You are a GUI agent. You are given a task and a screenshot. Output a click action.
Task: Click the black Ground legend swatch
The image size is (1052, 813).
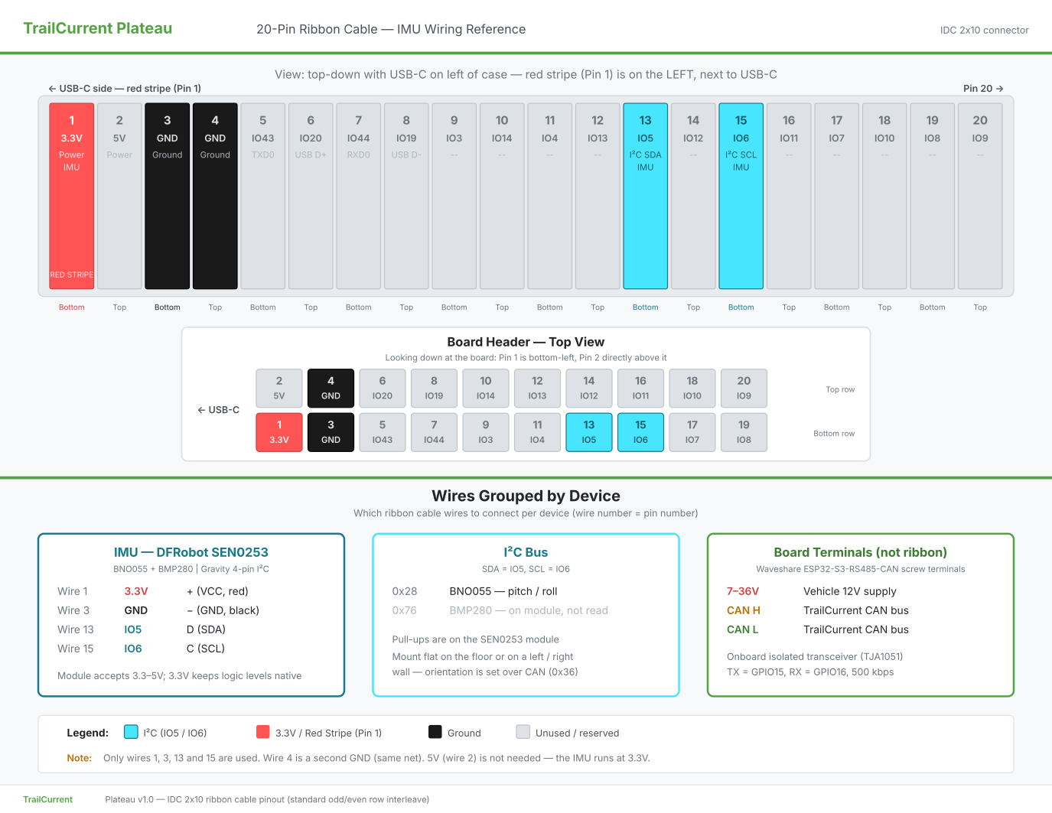click(435, 732)
